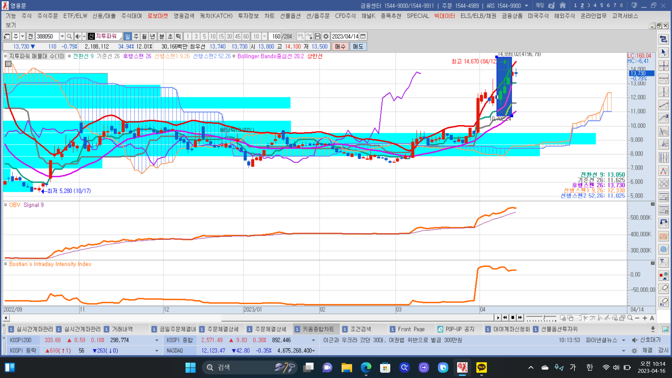Click the 매도 sell button
The height and width of the screenshot is (378, 672).
pos(358,47)
